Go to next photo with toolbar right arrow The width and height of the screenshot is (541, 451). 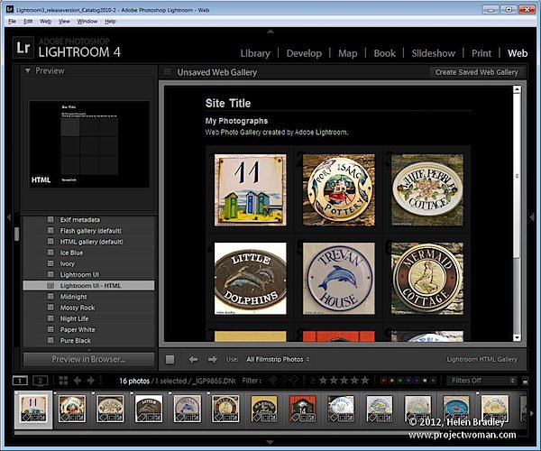tap(213, 360)
